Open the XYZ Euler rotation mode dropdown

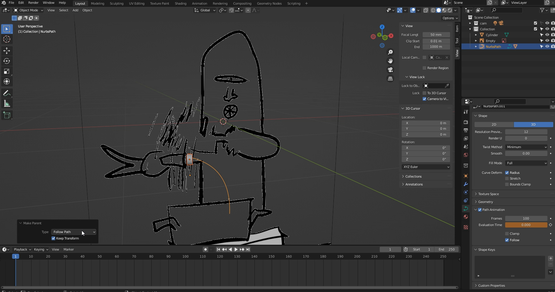point(426,167)
